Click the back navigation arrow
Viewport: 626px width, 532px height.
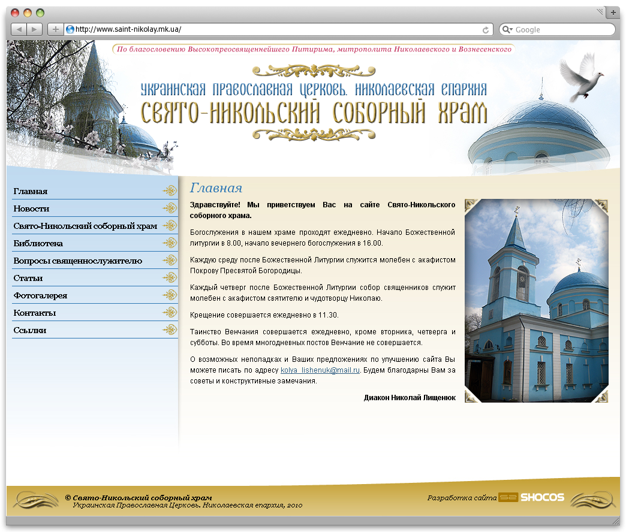pyautogui.click(x=20, y=29)
